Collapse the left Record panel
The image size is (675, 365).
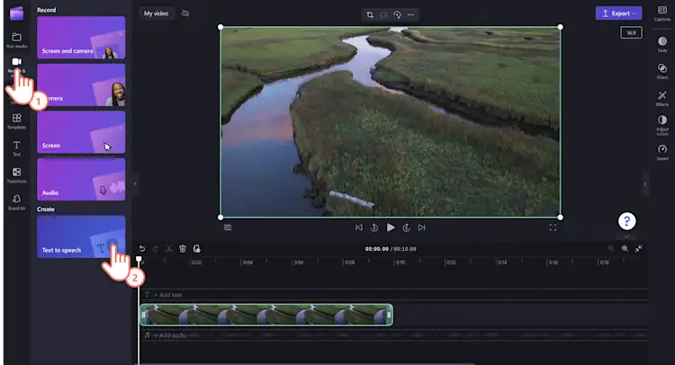coord(134,182)
